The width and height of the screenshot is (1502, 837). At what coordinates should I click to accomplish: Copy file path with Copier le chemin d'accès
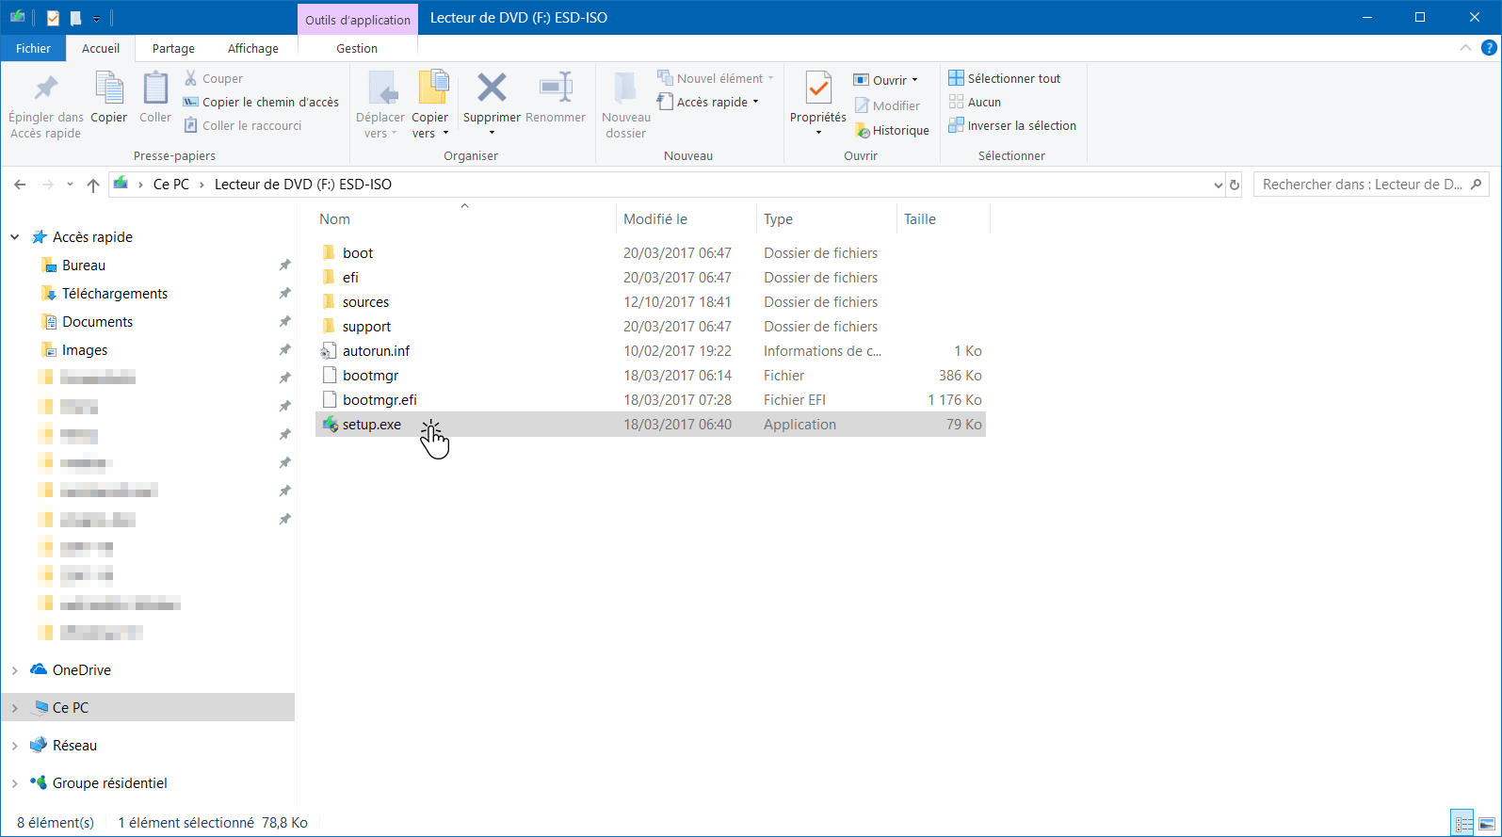[261, 102]
